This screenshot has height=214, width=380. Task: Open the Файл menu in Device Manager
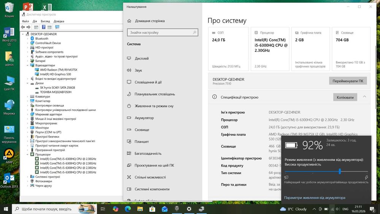(25, 21)
